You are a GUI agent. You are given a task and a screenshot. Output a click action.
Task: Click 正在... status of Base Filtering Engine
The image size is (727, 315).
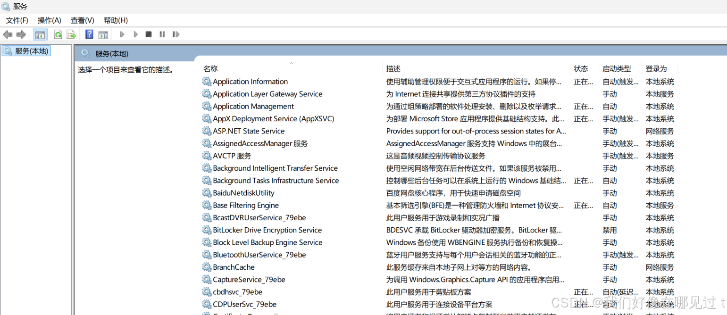point(584,205)
